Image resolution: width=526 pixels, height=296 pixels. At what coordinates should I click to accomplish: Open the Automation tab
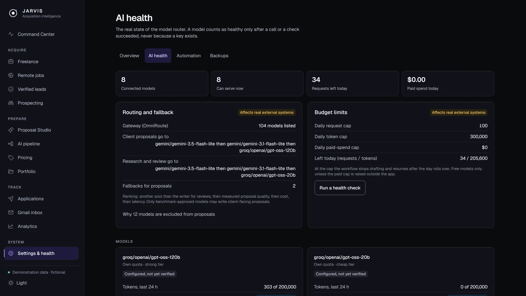click(x=189, y=56)
